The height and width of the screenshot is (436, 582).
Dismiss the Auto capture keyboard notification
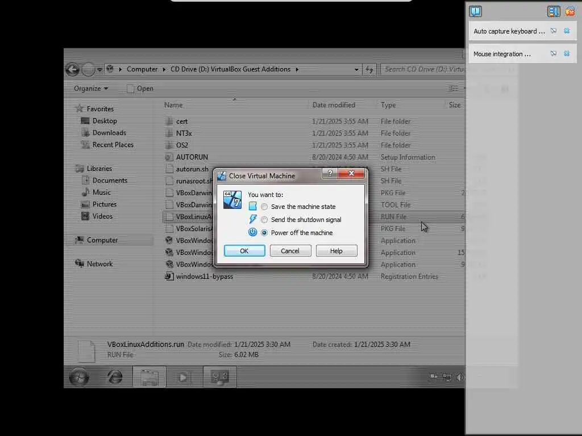[x=567, y=31]
